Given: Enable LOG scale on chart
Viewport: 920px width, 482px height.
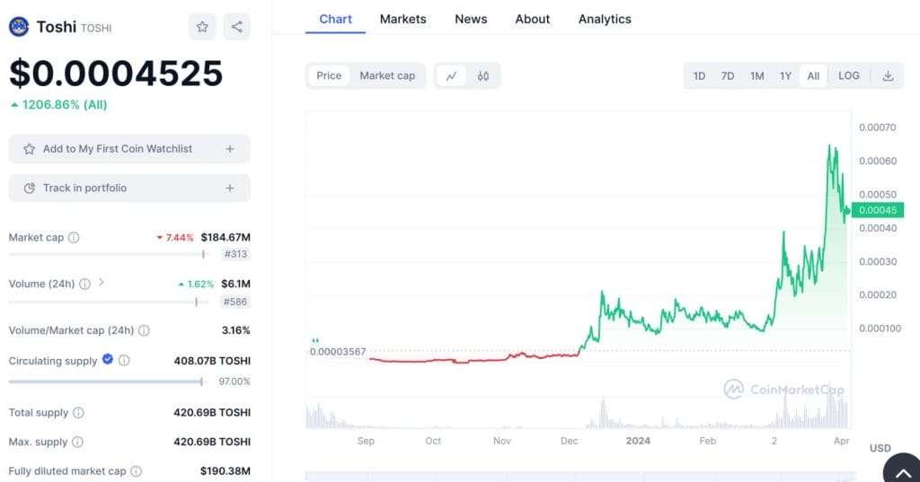Looking at the screenshot, I should [x=848, y=76].
